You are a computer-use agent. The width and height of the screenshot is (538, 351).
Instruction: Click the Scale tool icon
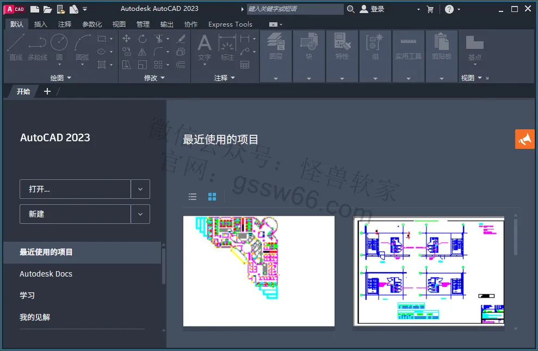[x=143, y=65]
